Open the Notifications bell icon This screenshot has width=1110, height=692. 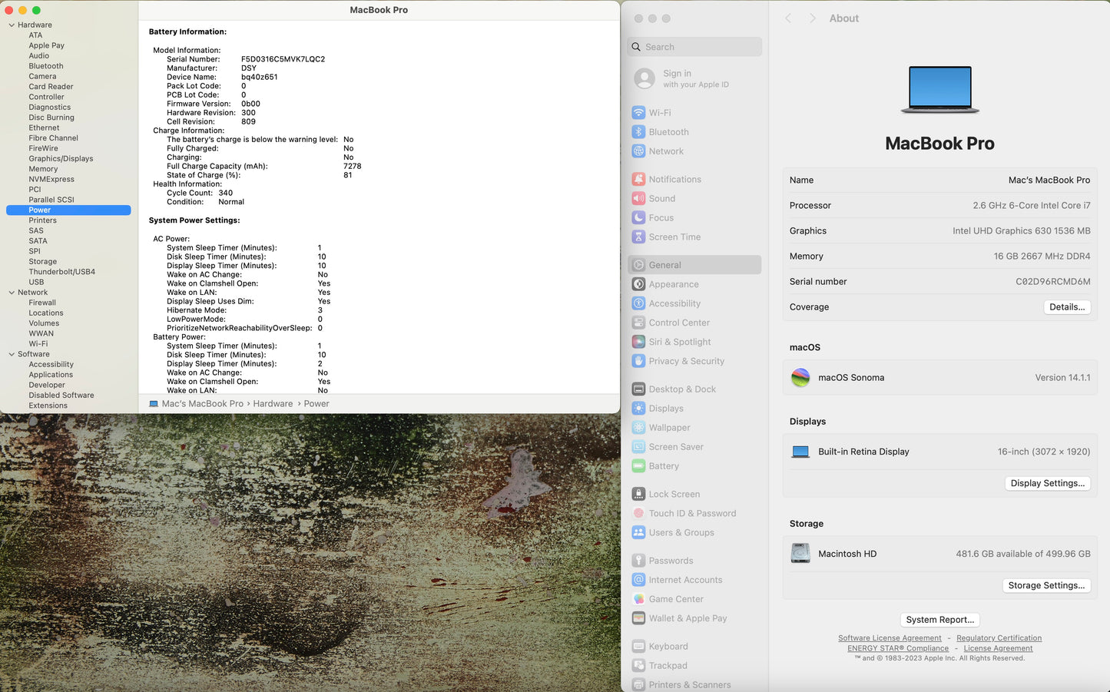[638, 179]
